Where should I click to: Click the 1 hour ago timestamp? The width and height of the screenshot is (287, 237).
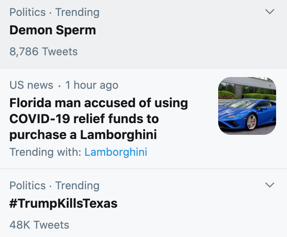pyautogui.click(x=92, y=85)
